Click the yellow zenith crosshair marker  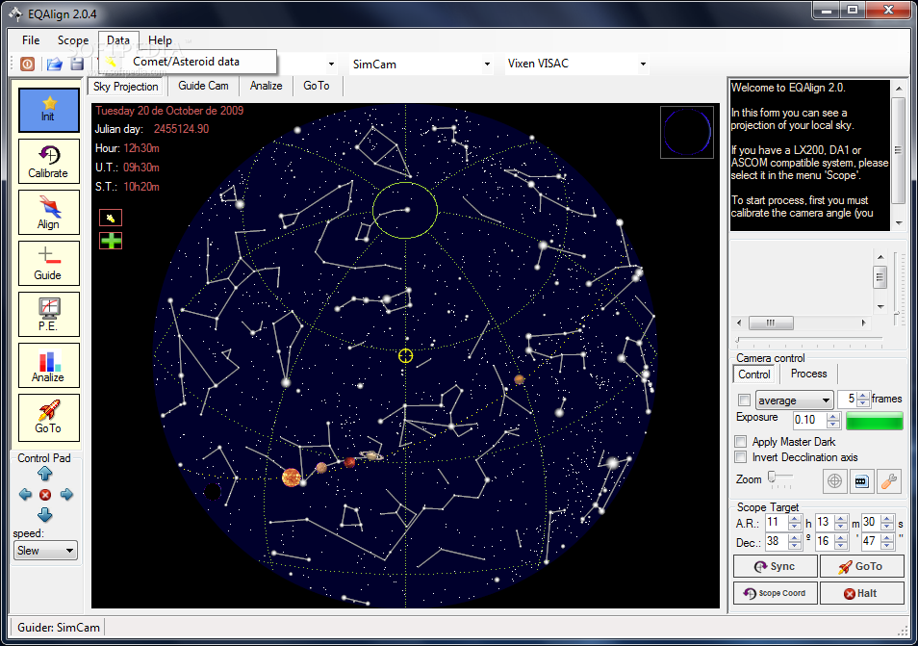pos(406,355)
